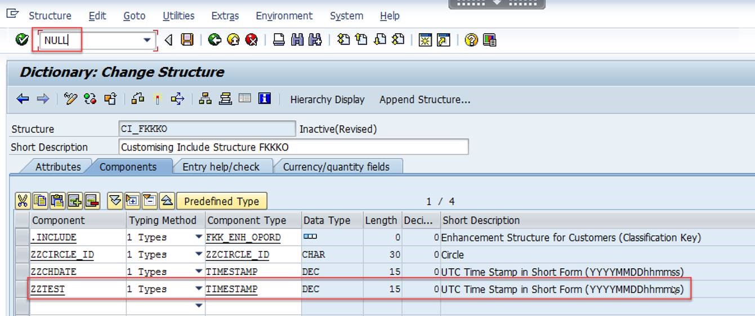755x316 pixels.
Task: Click the Display Navigation Window icon
Action: [225, 100]
